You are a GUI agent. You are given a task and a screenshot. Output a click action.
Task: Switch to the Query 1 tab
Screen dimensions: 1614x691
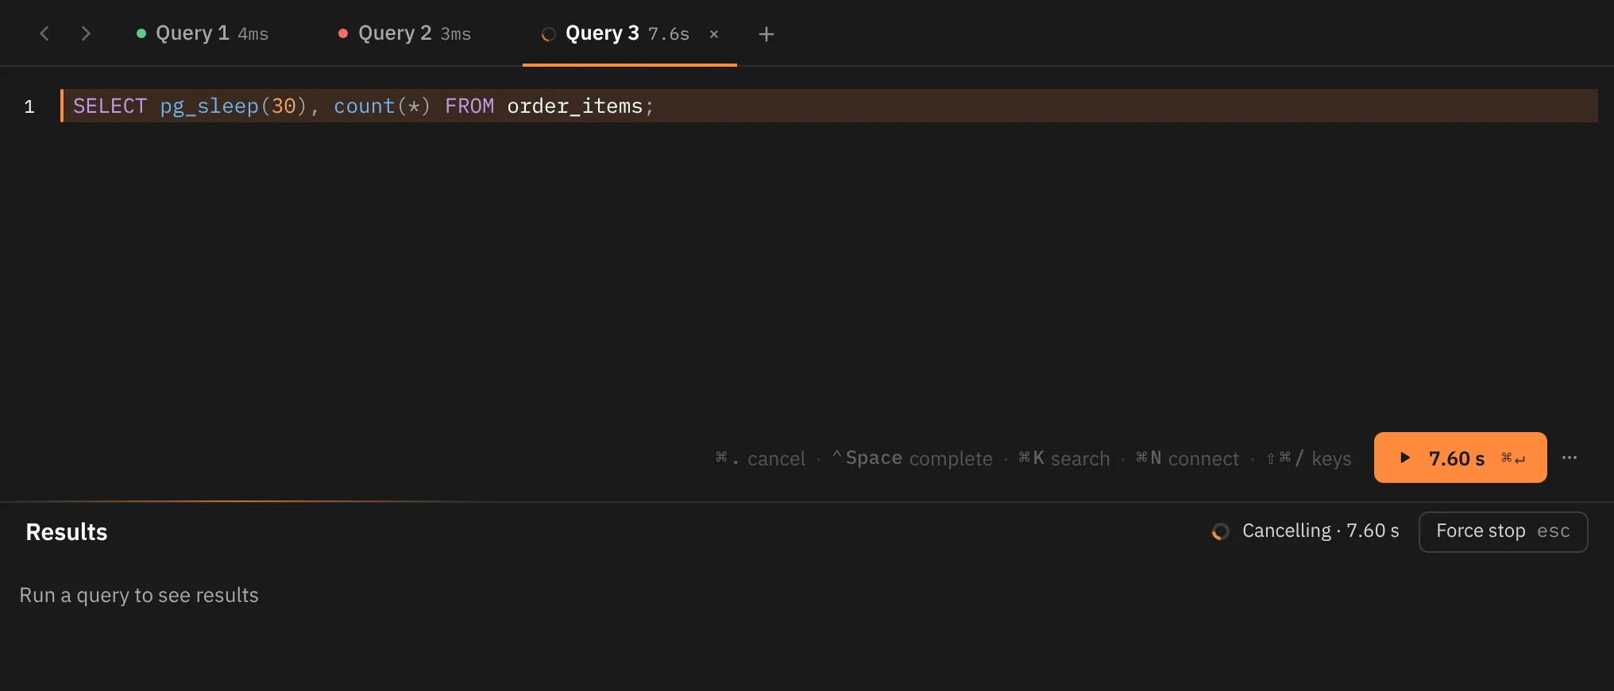click(x=203, y=33)
